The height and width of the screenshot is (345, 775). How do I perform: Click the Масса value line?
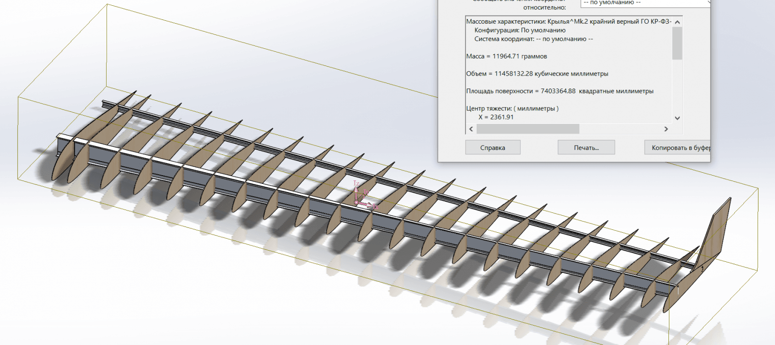point(507,57)
